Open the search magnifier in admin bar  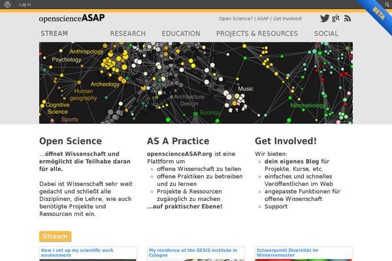click(x=387, y=5)
